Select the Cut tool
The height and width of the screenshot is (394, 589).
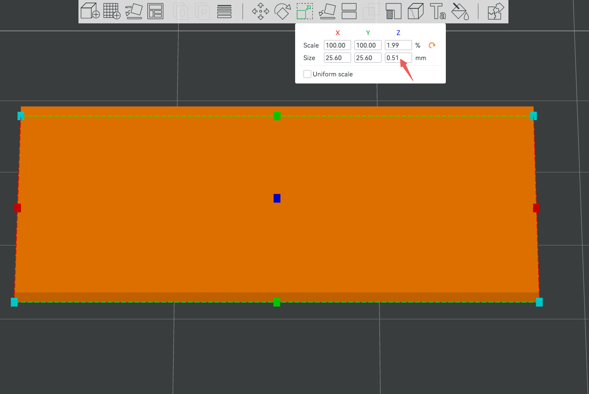[349, 11]
